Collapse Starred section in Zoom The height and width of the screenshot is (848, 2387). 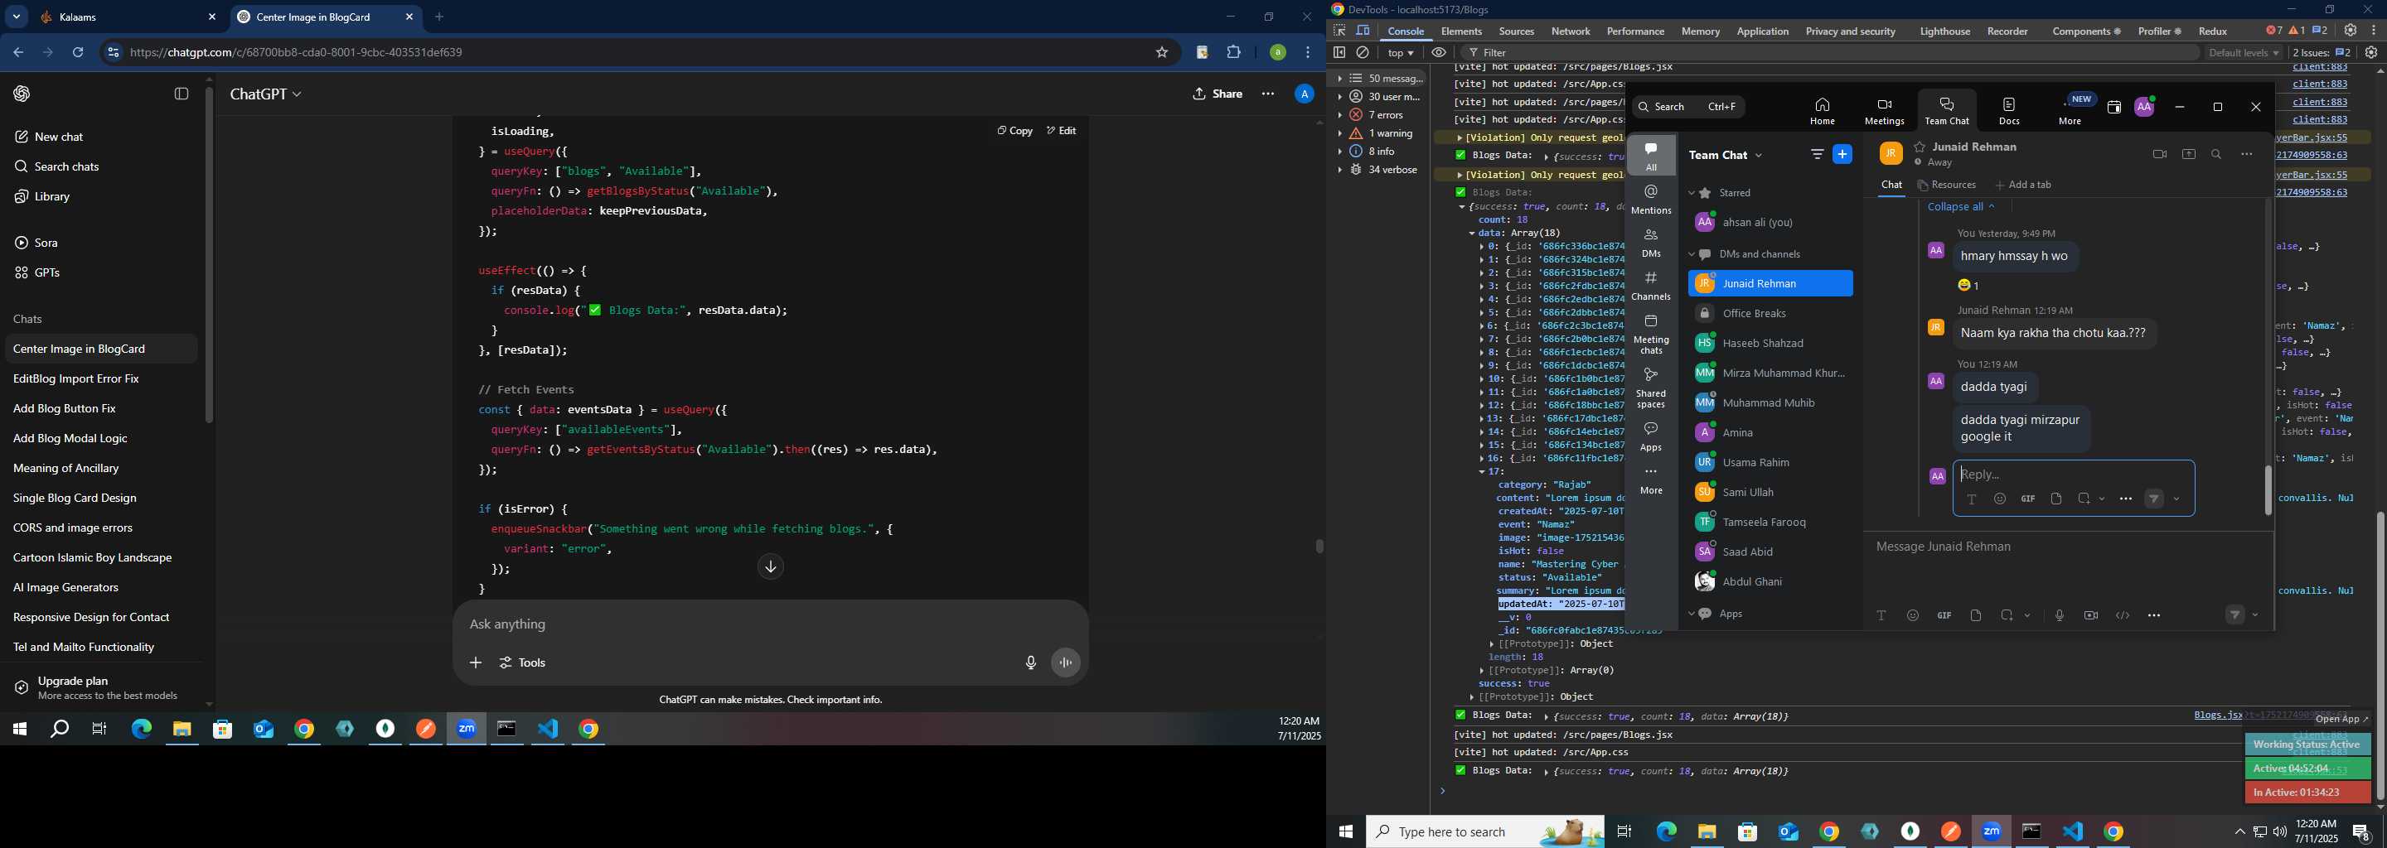pos(1692,194)
